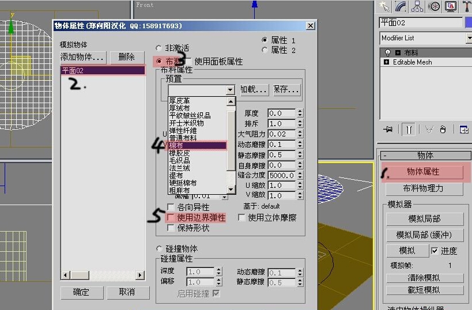Toggle the light bulb icon beside 布料 modifier
The width and height of the screenshot is (472, 310).
[388, 52]
